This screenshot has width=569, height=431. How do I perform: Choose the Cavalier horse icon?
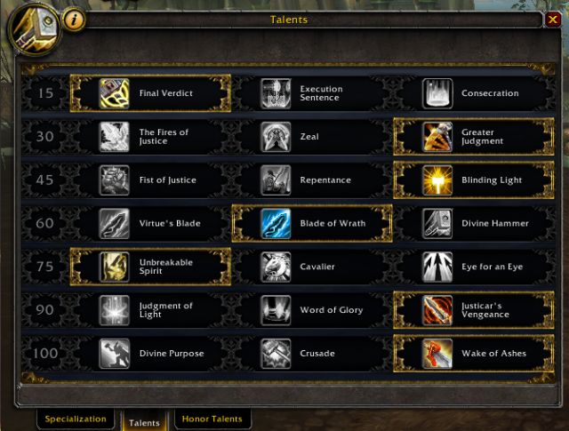pyautogui.click(x=276, y=267)
